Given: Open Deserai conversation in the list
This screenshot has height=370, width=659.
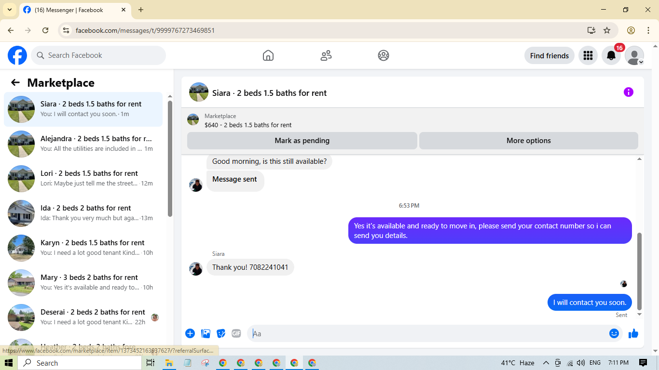Looking at the screenshot, I should coord(83,317).
